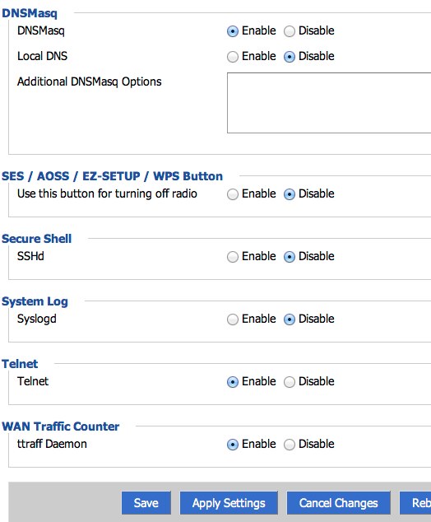Select Enable for Telnet
Image resolution: width=431 pixels, height=522 pixels.
coord(233,382)
